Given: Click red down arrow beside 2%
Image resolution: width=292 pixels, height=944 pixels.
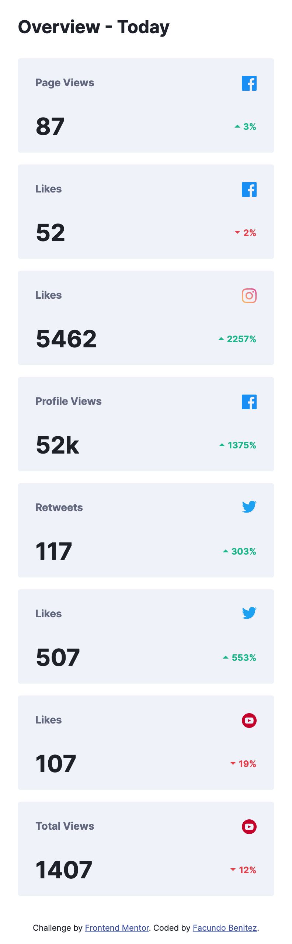Looking at the screenshot, I should click(237, 232).
